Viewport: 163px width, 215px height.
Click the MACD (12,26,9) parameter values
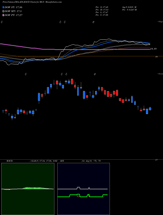coord(43,161)
